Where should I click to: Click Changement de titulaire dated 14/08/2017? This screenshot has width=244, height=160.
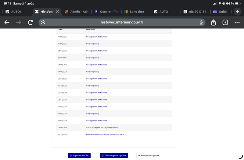pos(96,107)
